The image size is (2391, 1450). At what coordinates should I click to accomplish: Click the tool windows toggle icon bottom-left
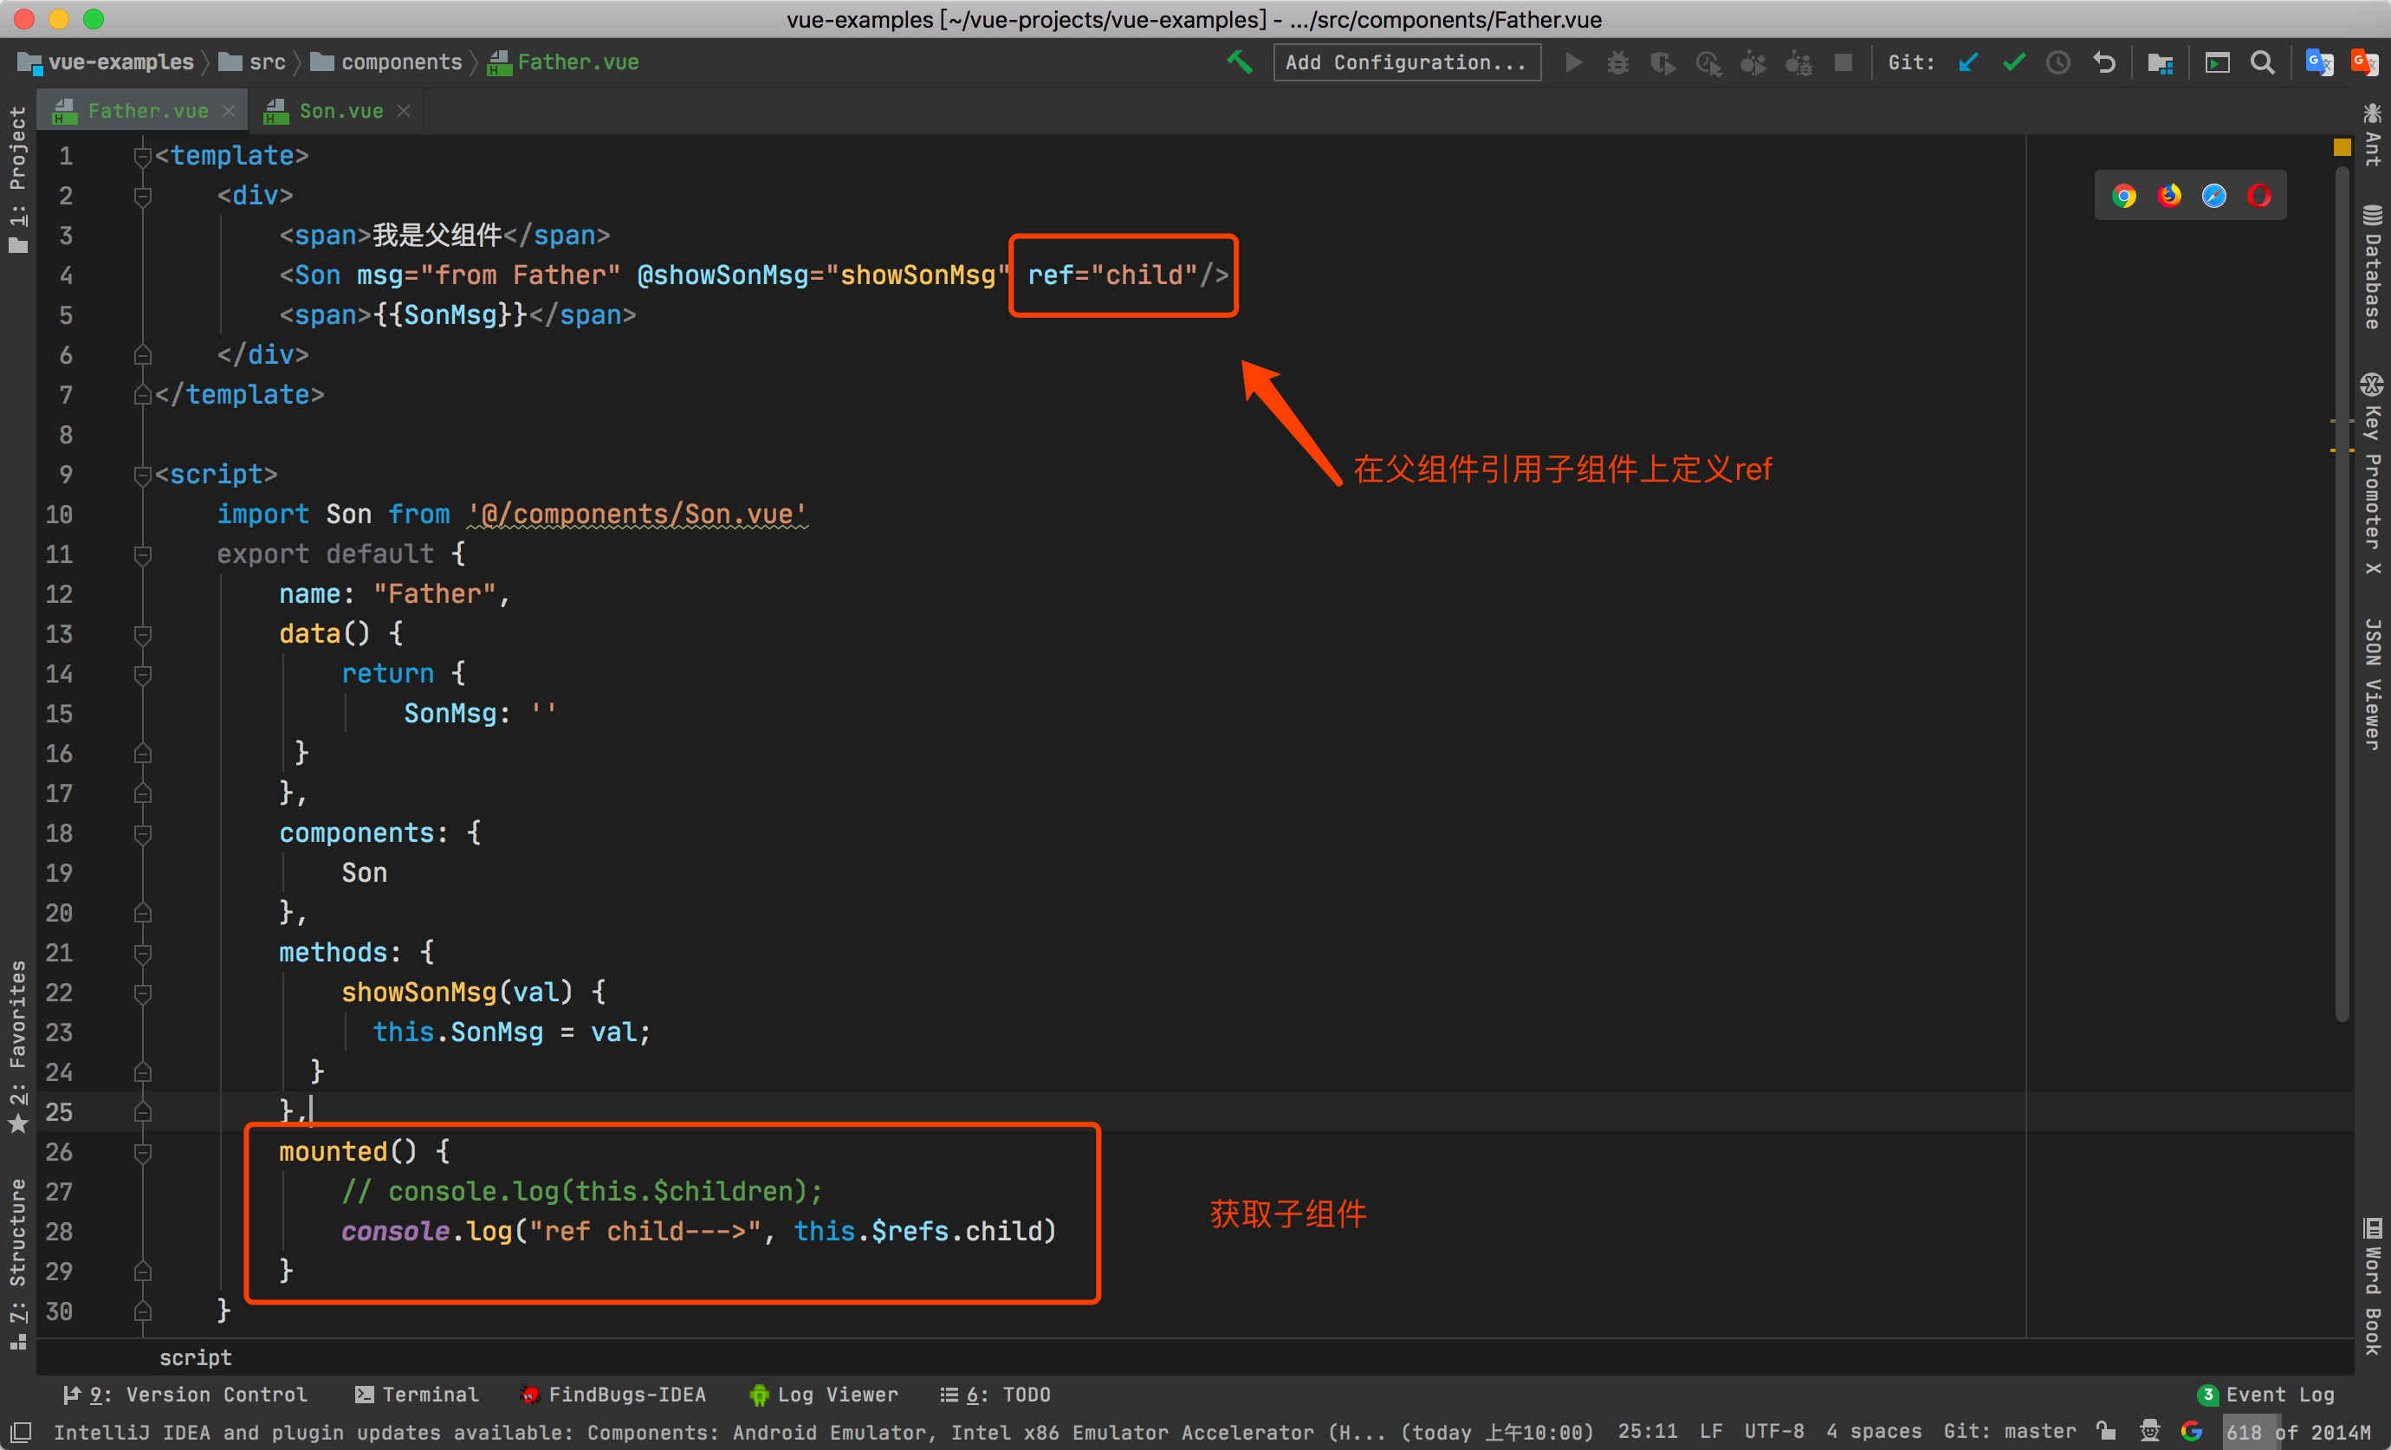22,1432
